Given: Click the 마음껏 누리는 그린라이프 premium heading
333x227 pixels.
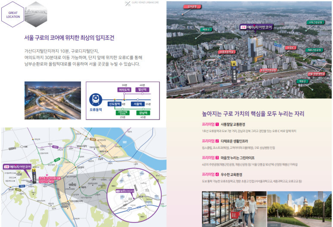Looking at the screenshot, I should tap(237, 158).
